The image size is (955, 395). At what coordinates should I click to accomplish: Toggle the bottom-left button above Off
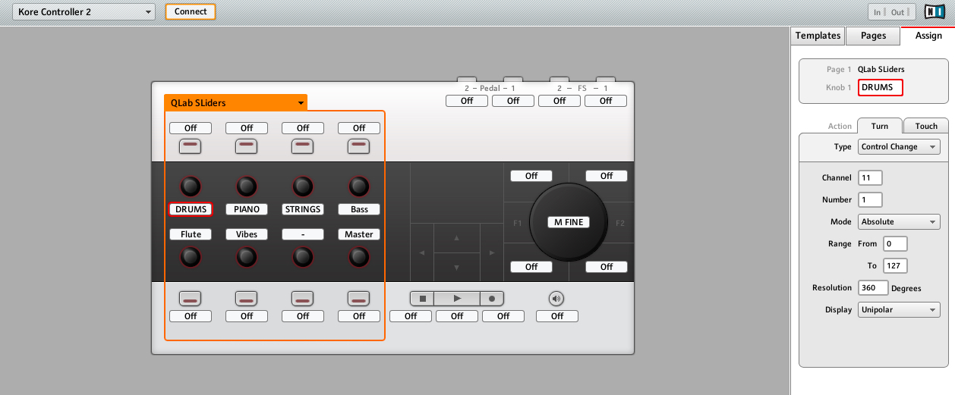[191, 299]
